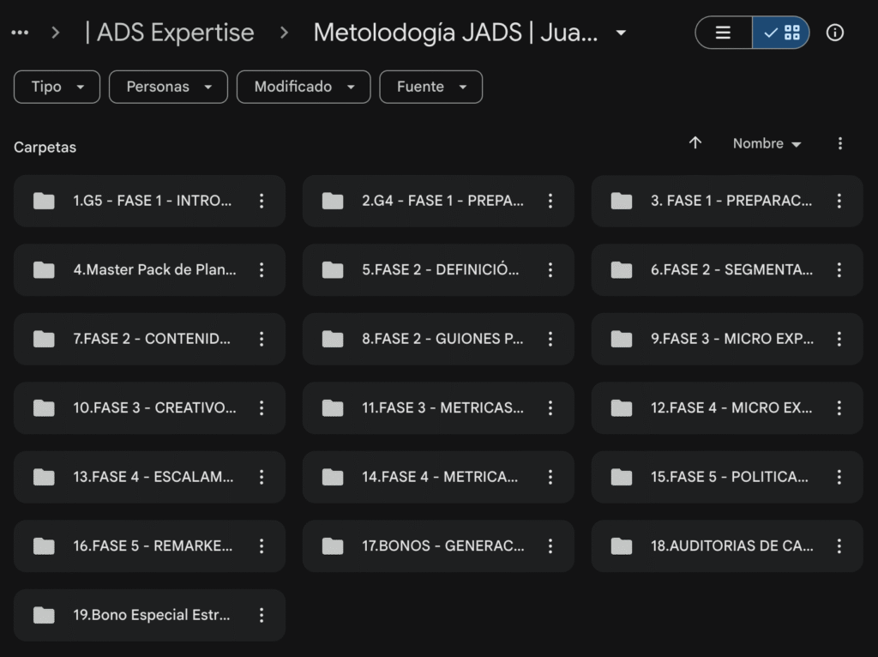878x657 pixels.
Task: Show hidden breadcrumb path ellipsis
Action: coord(20,33)
